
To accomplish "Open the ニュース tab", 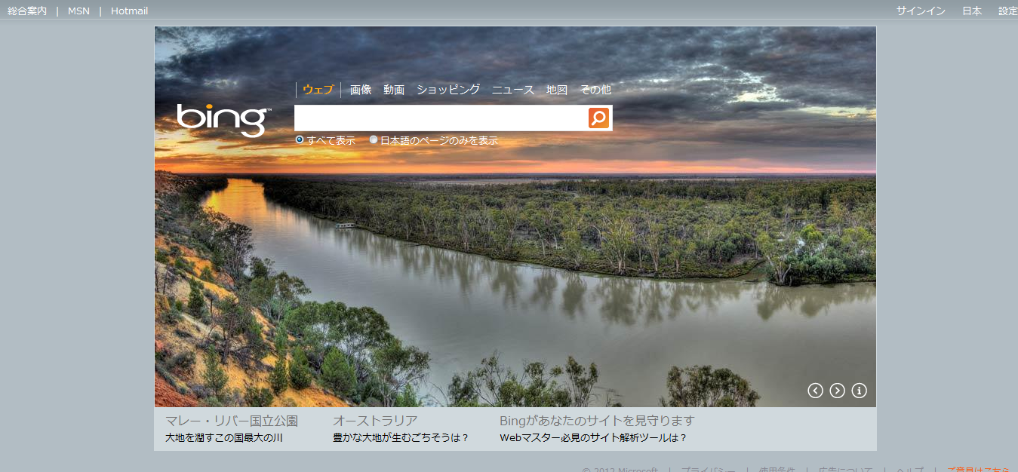I will point(513,90).
